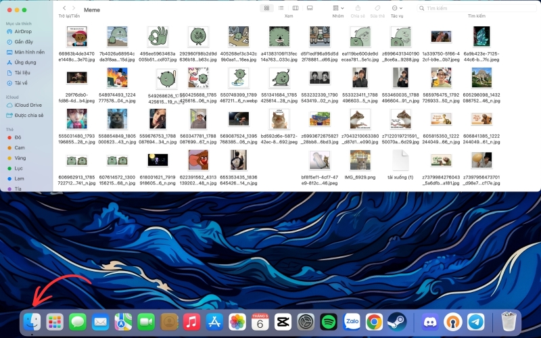This screenshot has height=338, width=541.
Task: Open Google Chrome from the Dock
Action: point(375,322)
